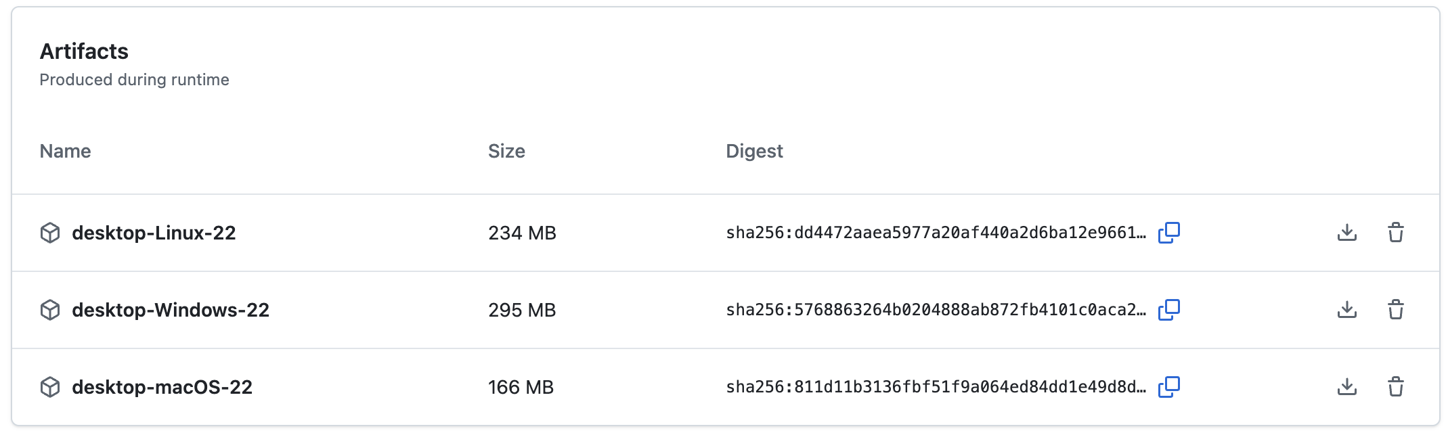
Task: Click the package icon beside desktop-macOS-22
Action: [x=50, y=387]
